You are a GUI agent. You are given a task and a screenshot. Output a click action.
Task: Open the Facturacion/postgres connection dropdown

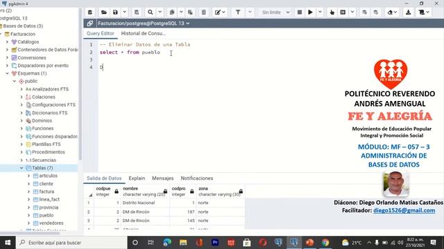pyautogui.click(x=144, y=23)
